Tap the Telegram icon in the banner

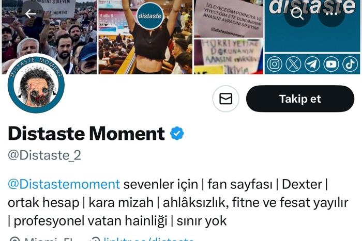click(x=312, y=64)
